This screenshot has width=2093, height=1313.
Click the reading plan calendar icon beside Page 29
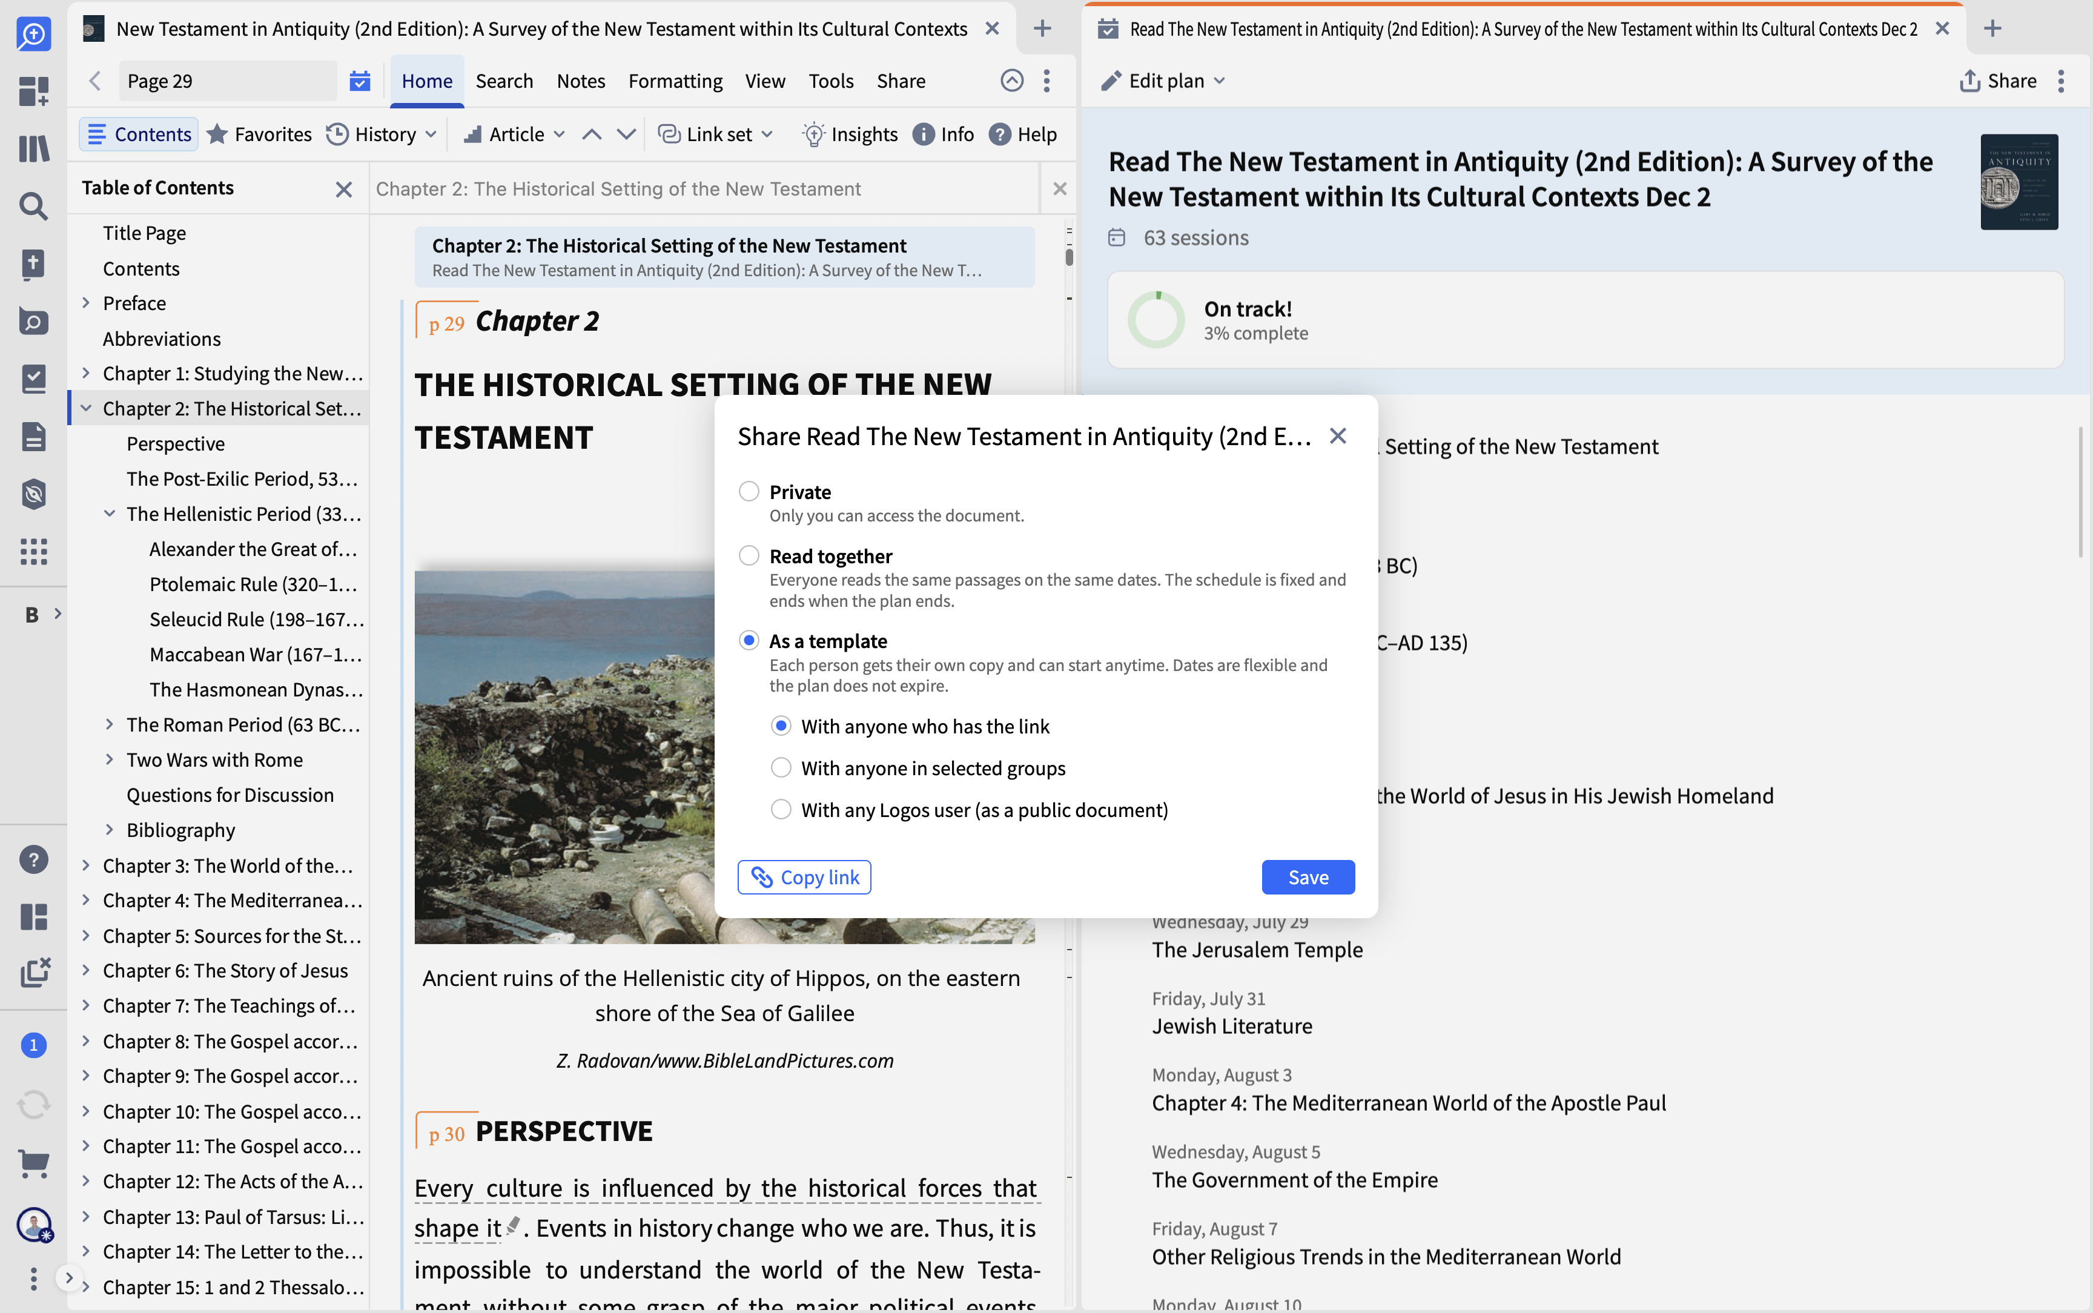(359, 81)
